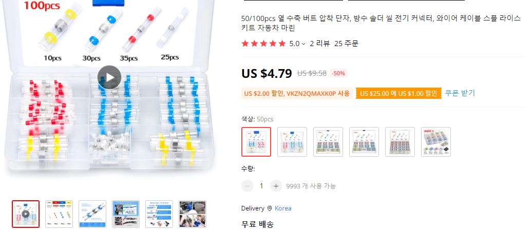Decrease quantity with the minus button

[x=248, y=186]
